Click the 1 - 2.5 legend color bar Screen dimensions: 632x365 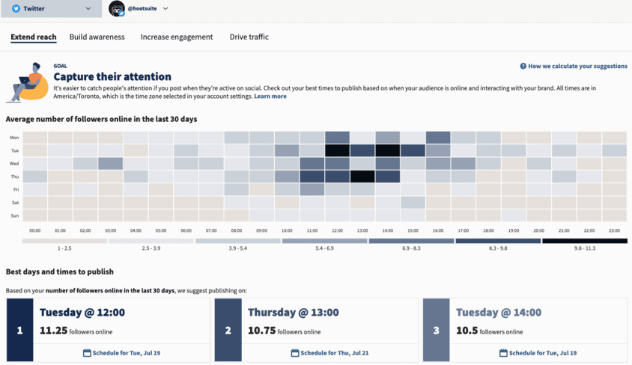point(64,241)
